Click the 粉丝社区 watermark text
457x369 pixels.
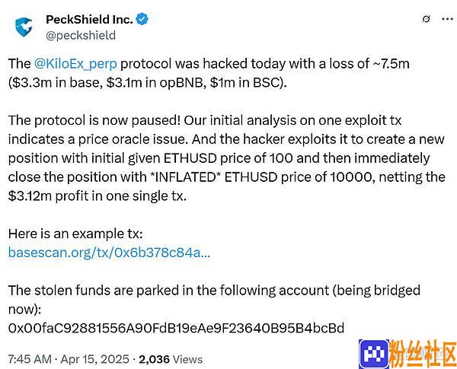(x=423, y=354)
